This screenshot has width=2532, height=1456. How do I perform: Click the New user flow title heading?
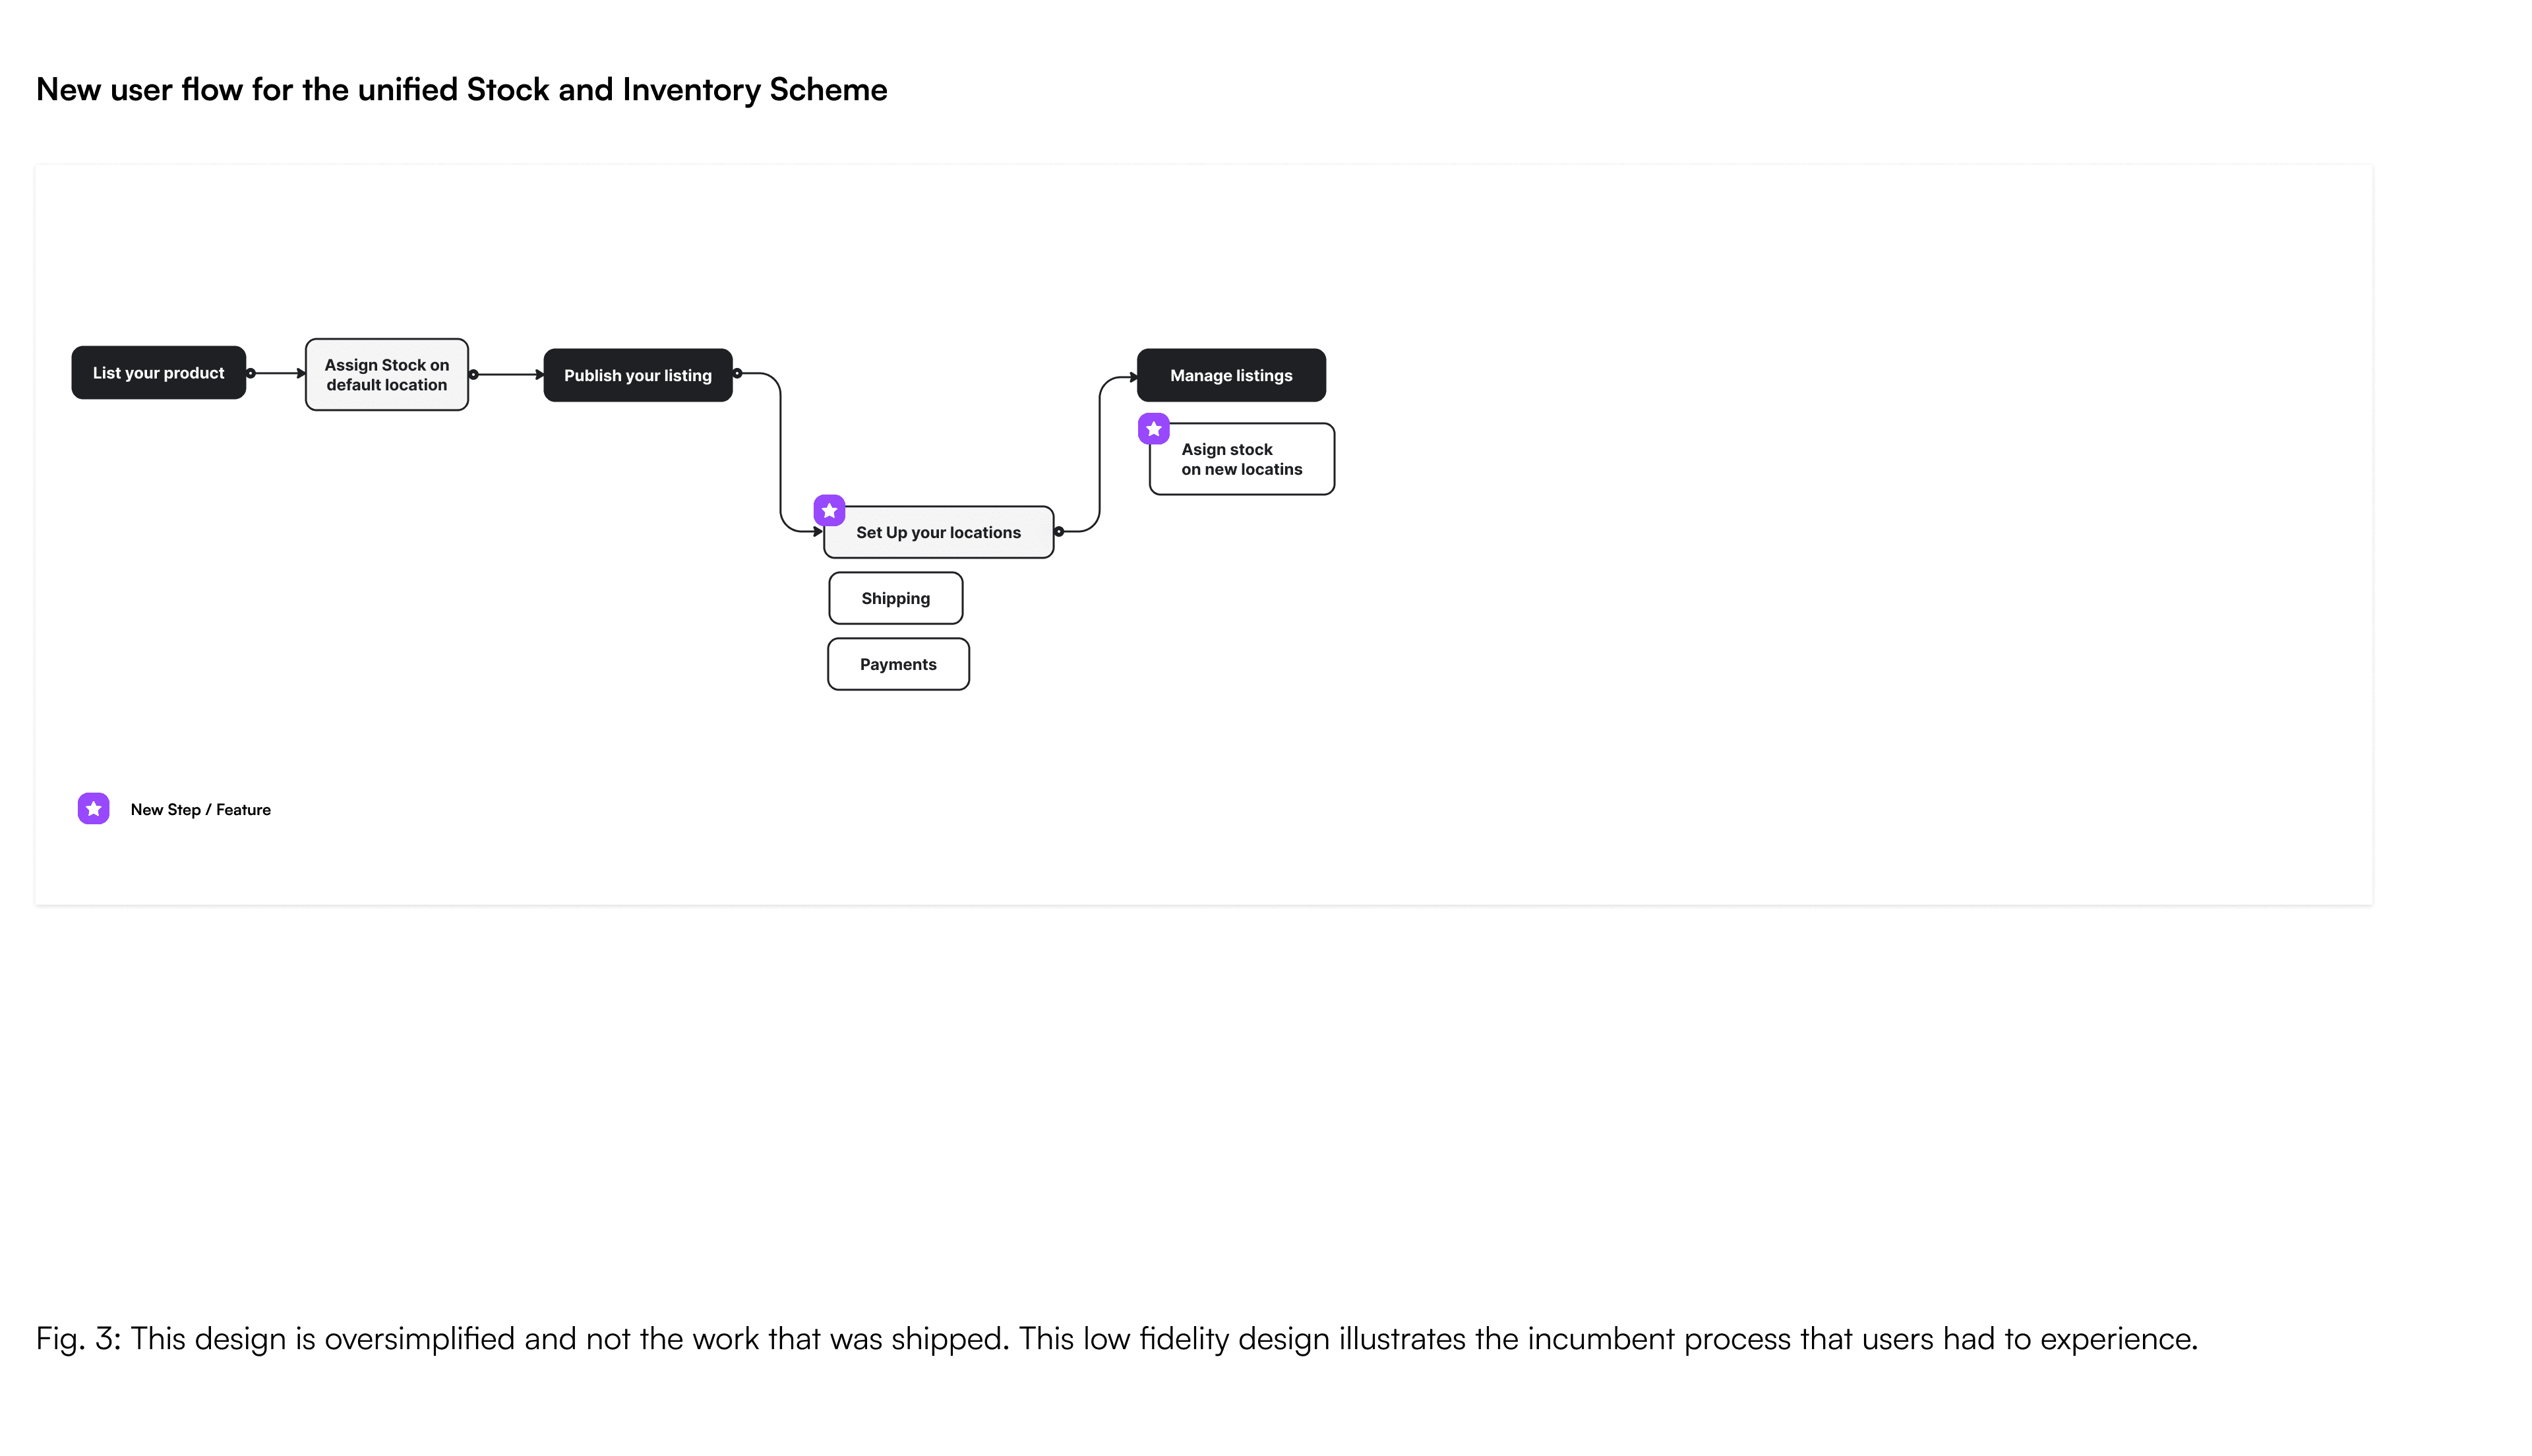[x=461, y=90]
